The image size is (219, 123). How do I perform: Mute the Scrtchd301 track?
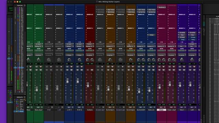(143, 70)
